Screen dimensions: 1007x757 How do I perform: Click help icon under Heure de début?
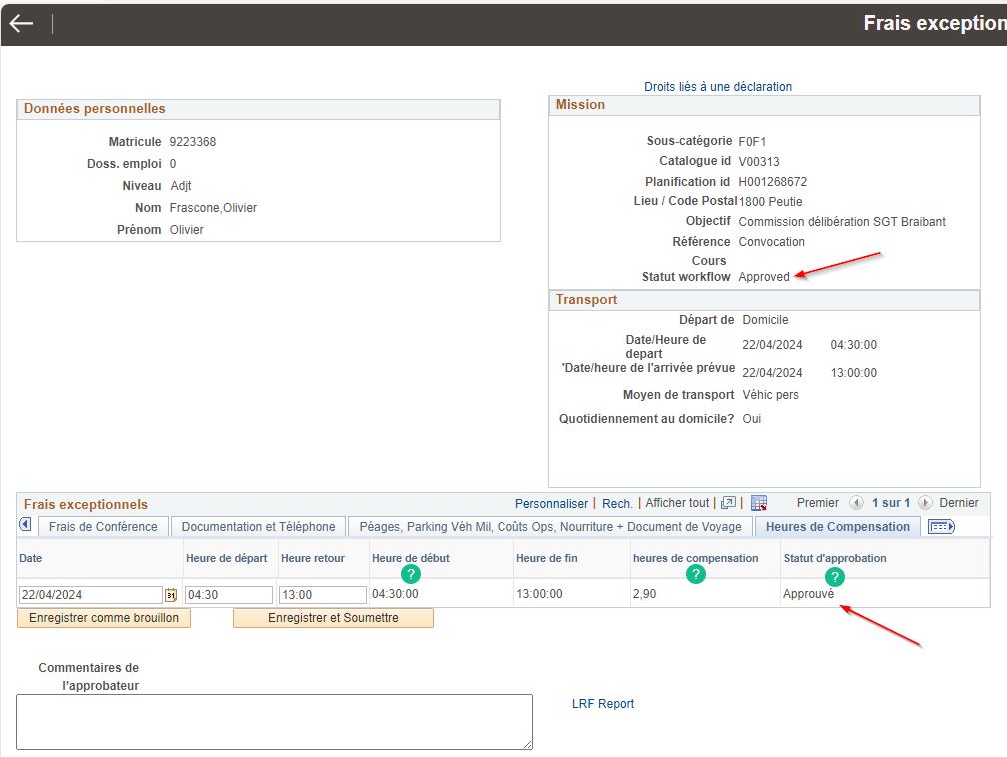pos(410,574)
